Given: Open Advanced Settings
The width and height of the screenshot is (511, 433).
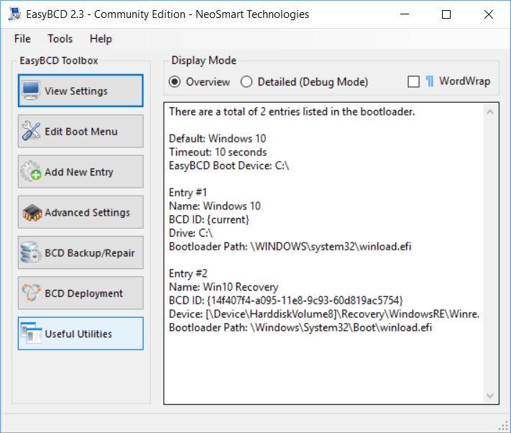Looking at the screenshot, I should [80, 212].
